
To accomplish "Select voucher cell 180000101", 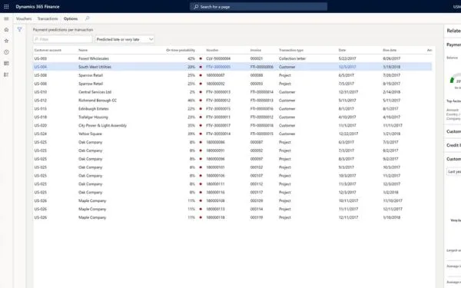I will (215, 167).
